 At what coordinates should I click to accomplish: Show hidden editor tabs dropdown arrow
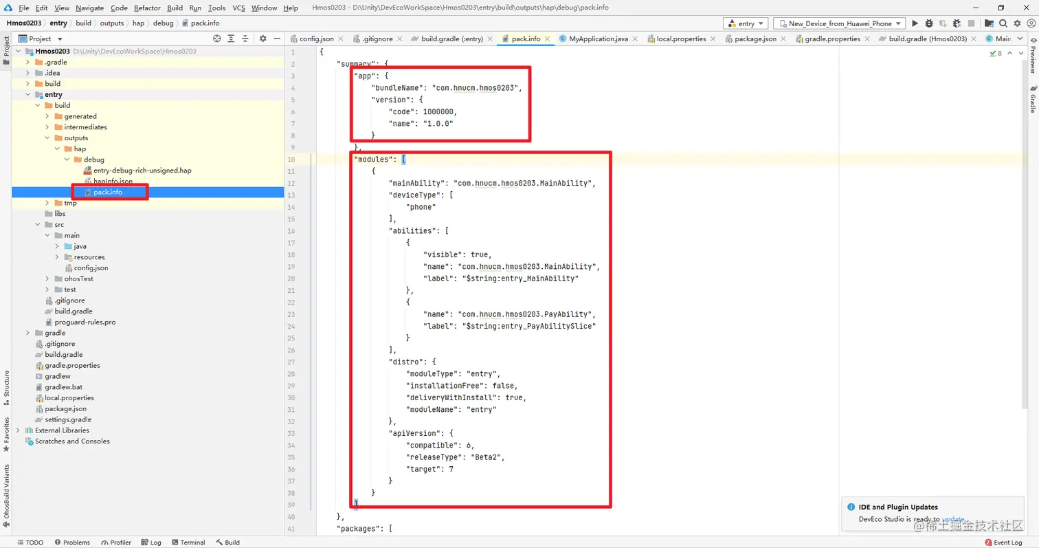1020,39
